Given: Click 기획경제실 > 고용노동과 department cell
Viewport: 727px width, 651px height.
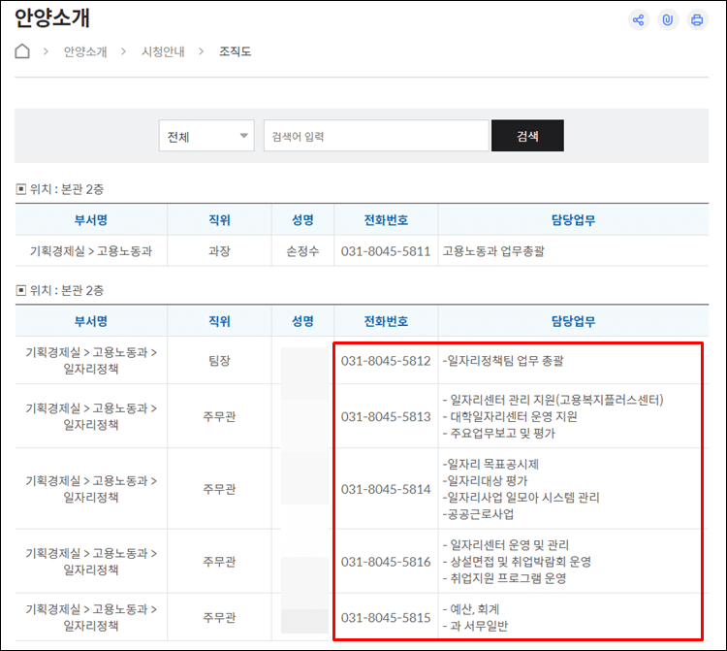Looking at the screenshot, I should pyautogui.click(x=91, y=251).
